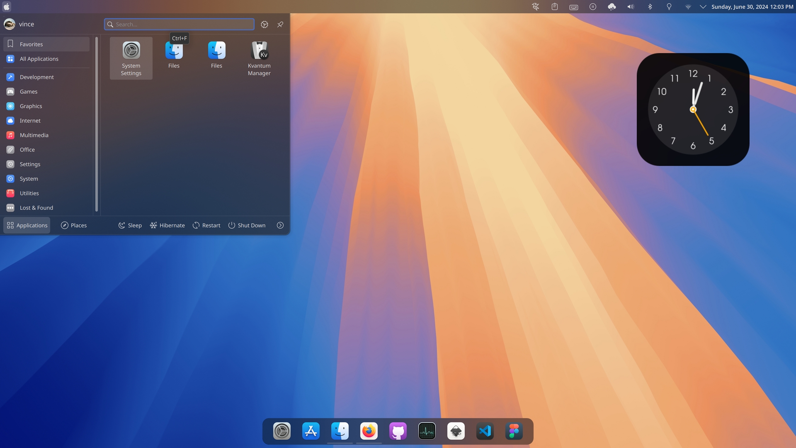The height and width of the screenshot is (448, 796).
Task: Open the Development category
Action: [46, 77]
